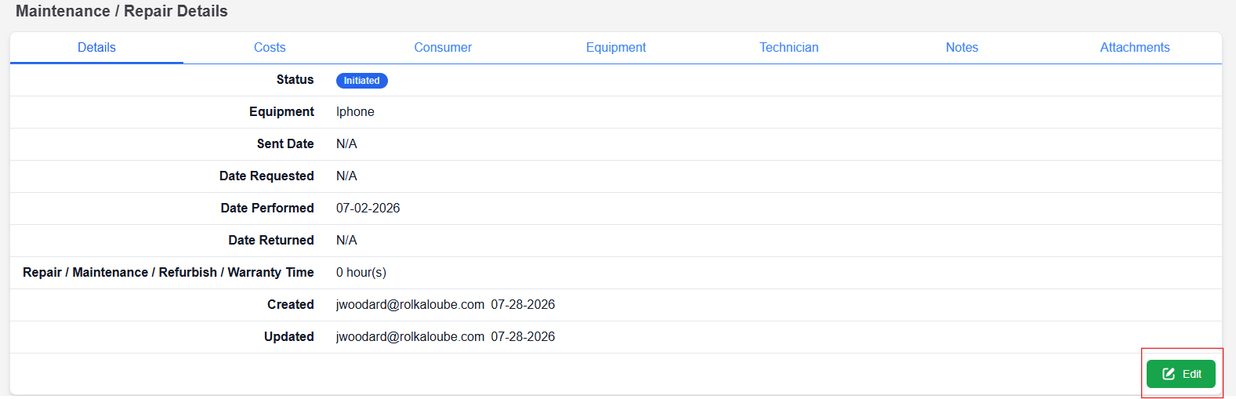Open the Consumer tab
This screenshot has width=1236, height=399.
tap(443, 47)
